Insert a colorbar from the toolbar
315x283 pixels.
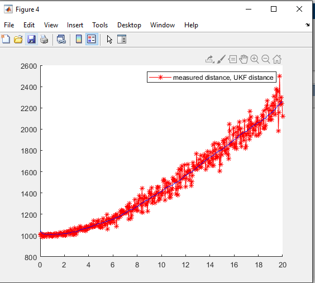pos(79,39)
